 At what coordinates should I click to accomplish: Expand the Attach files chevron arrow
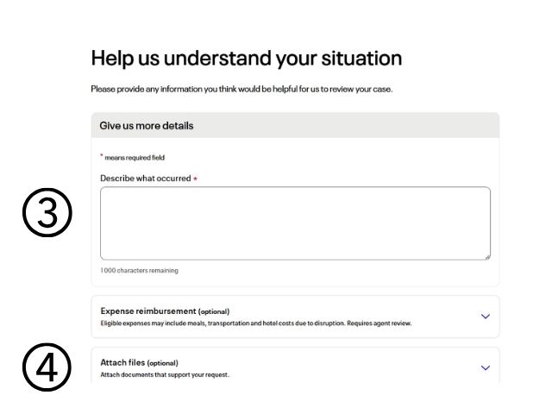486,368
